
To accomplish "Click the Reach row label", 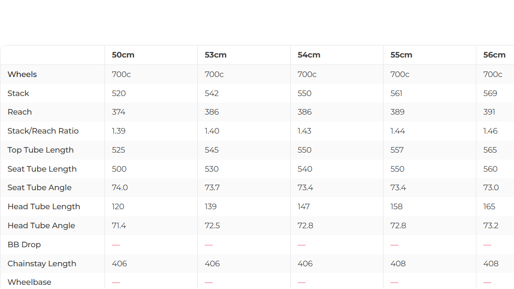I will tap(20, 112).
